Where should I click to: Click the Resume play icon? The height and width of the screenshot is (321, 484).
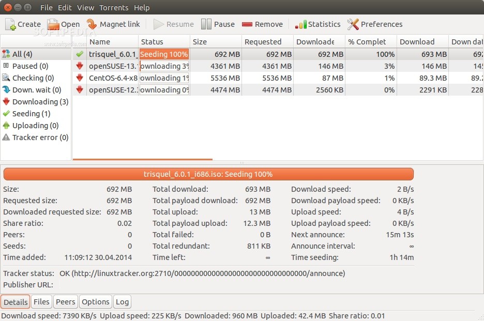158,24
